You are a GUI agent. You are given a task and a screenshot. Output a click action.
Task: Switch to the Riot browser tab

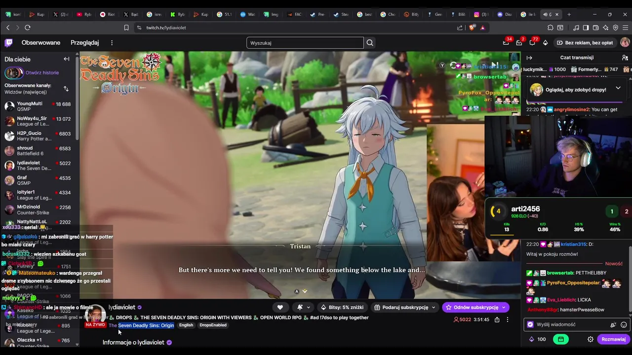(107, 14)
